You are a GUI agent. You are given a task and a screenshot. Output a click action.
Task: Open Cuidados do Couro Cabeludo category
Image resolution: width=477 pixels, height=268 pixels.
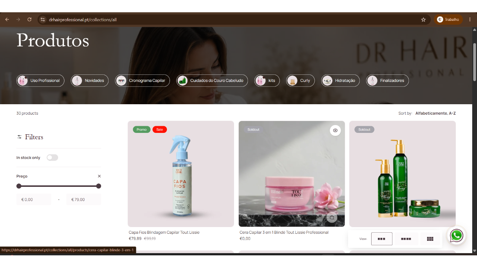212,80
